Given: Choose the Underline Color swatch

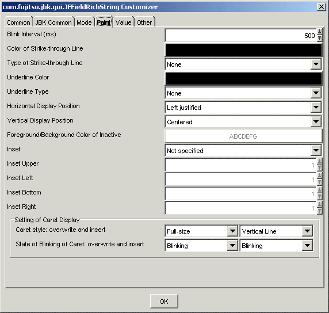Looking at the screenshot, I should click(244, 78).
